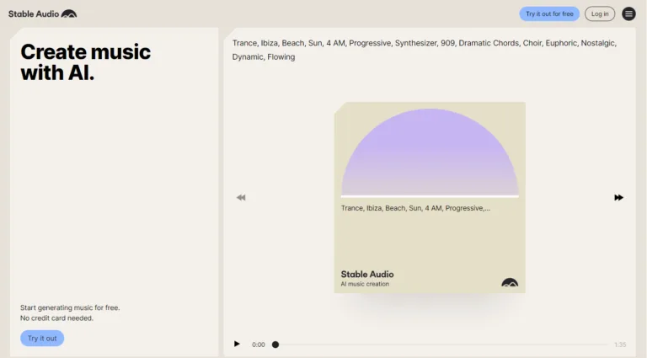This screenshot has height=358, width=647.
Task: Click the prompt text beginning 'Trance, Ibiza, Beach'
Action: [425, 50]
